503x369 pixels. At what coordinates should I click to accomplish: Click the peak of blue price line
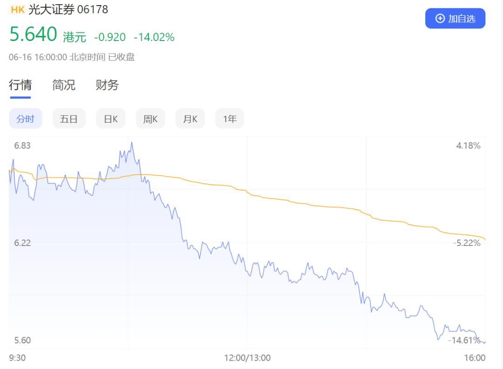coord(131,143)
